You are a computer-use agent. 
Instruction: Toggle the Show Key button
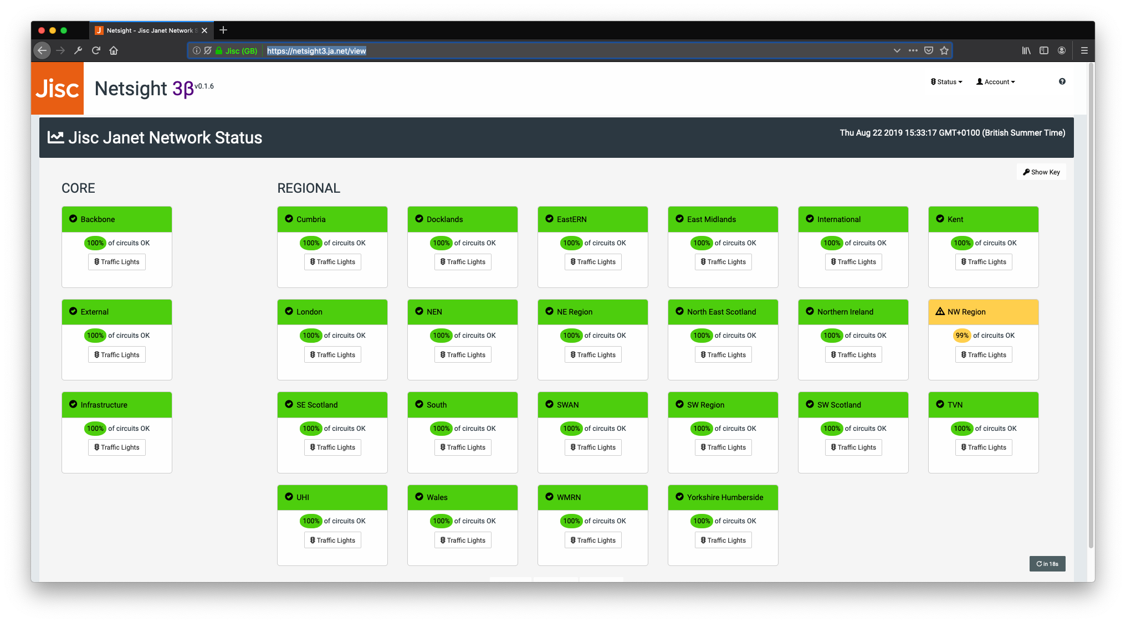1041,172
